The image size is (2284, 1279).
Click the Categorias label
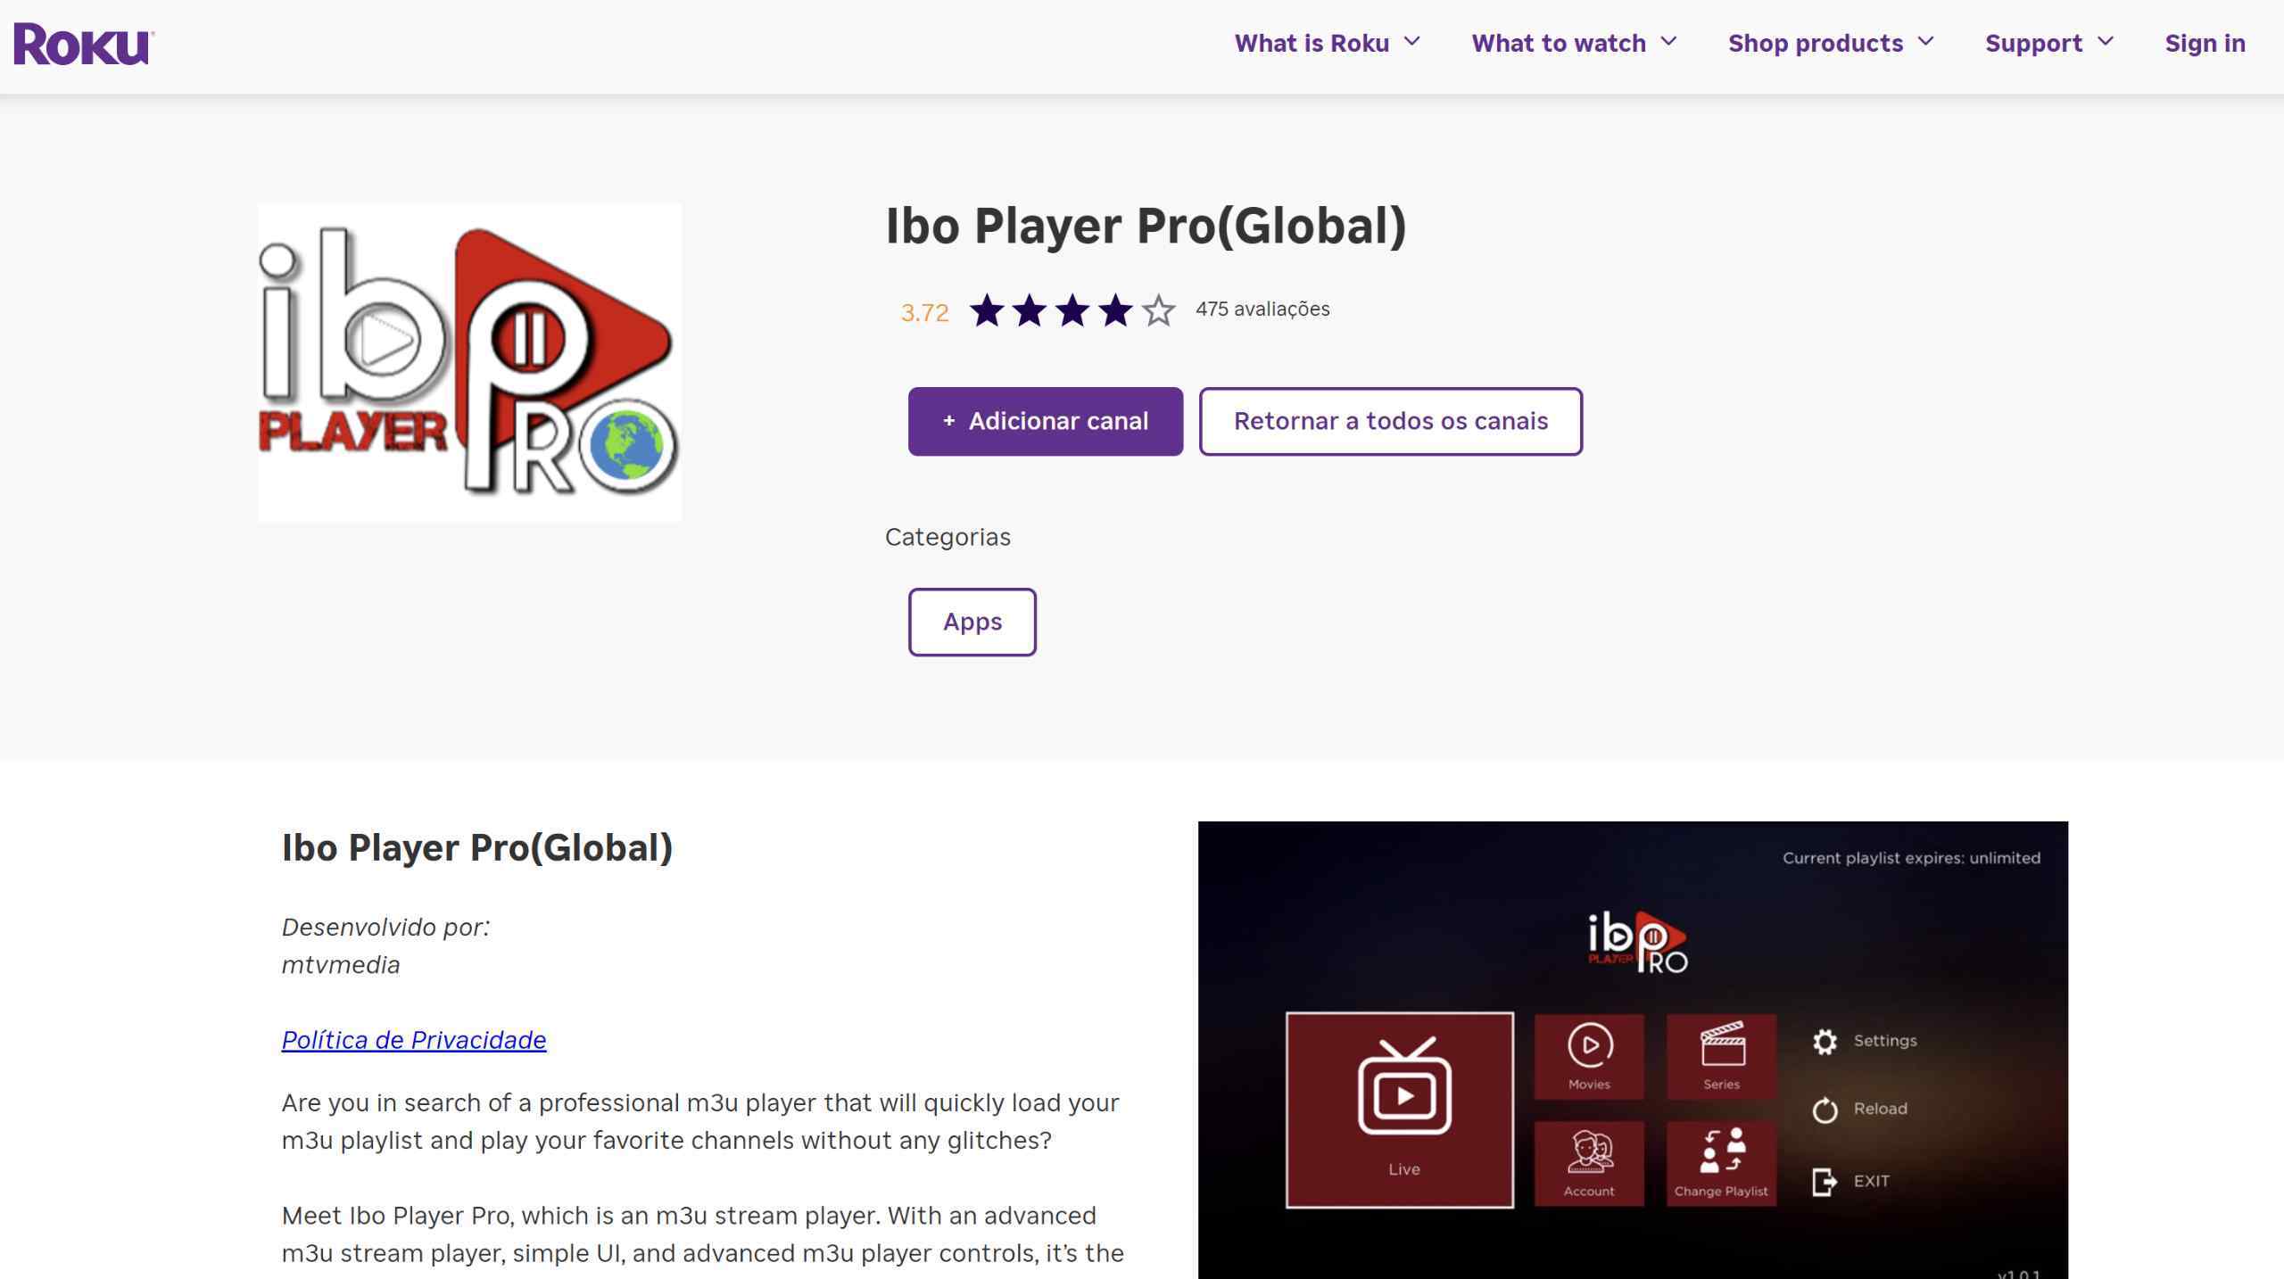point(948,537)
